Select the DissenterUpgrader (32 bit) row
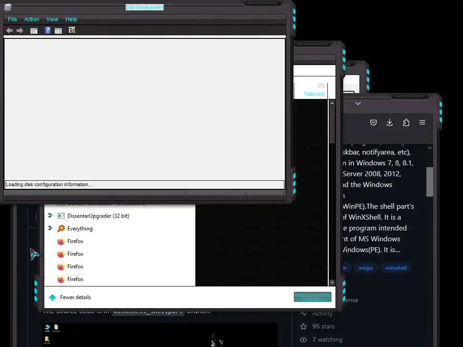Viewport: 463px width, 347px height. tap(120, 216)
